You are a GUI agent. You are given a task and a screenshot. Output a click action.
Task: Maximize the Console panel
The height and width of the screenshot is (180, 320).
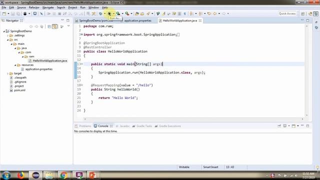[x=308, y=125]
